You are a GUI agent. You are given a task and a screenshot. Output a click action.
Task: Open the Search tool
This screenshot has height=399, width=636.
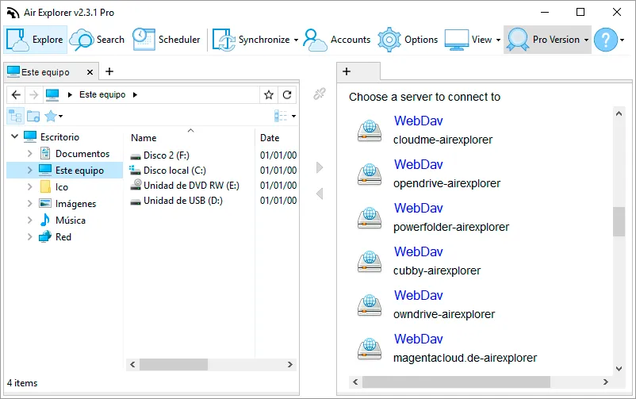click(x=97, y=40)
